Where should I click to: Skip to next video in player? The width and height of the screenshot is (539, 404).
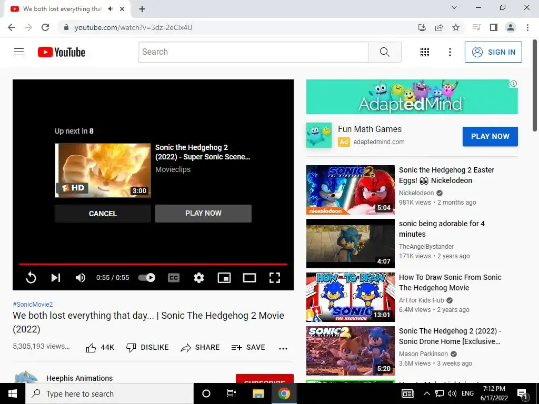tap(56, 278)
